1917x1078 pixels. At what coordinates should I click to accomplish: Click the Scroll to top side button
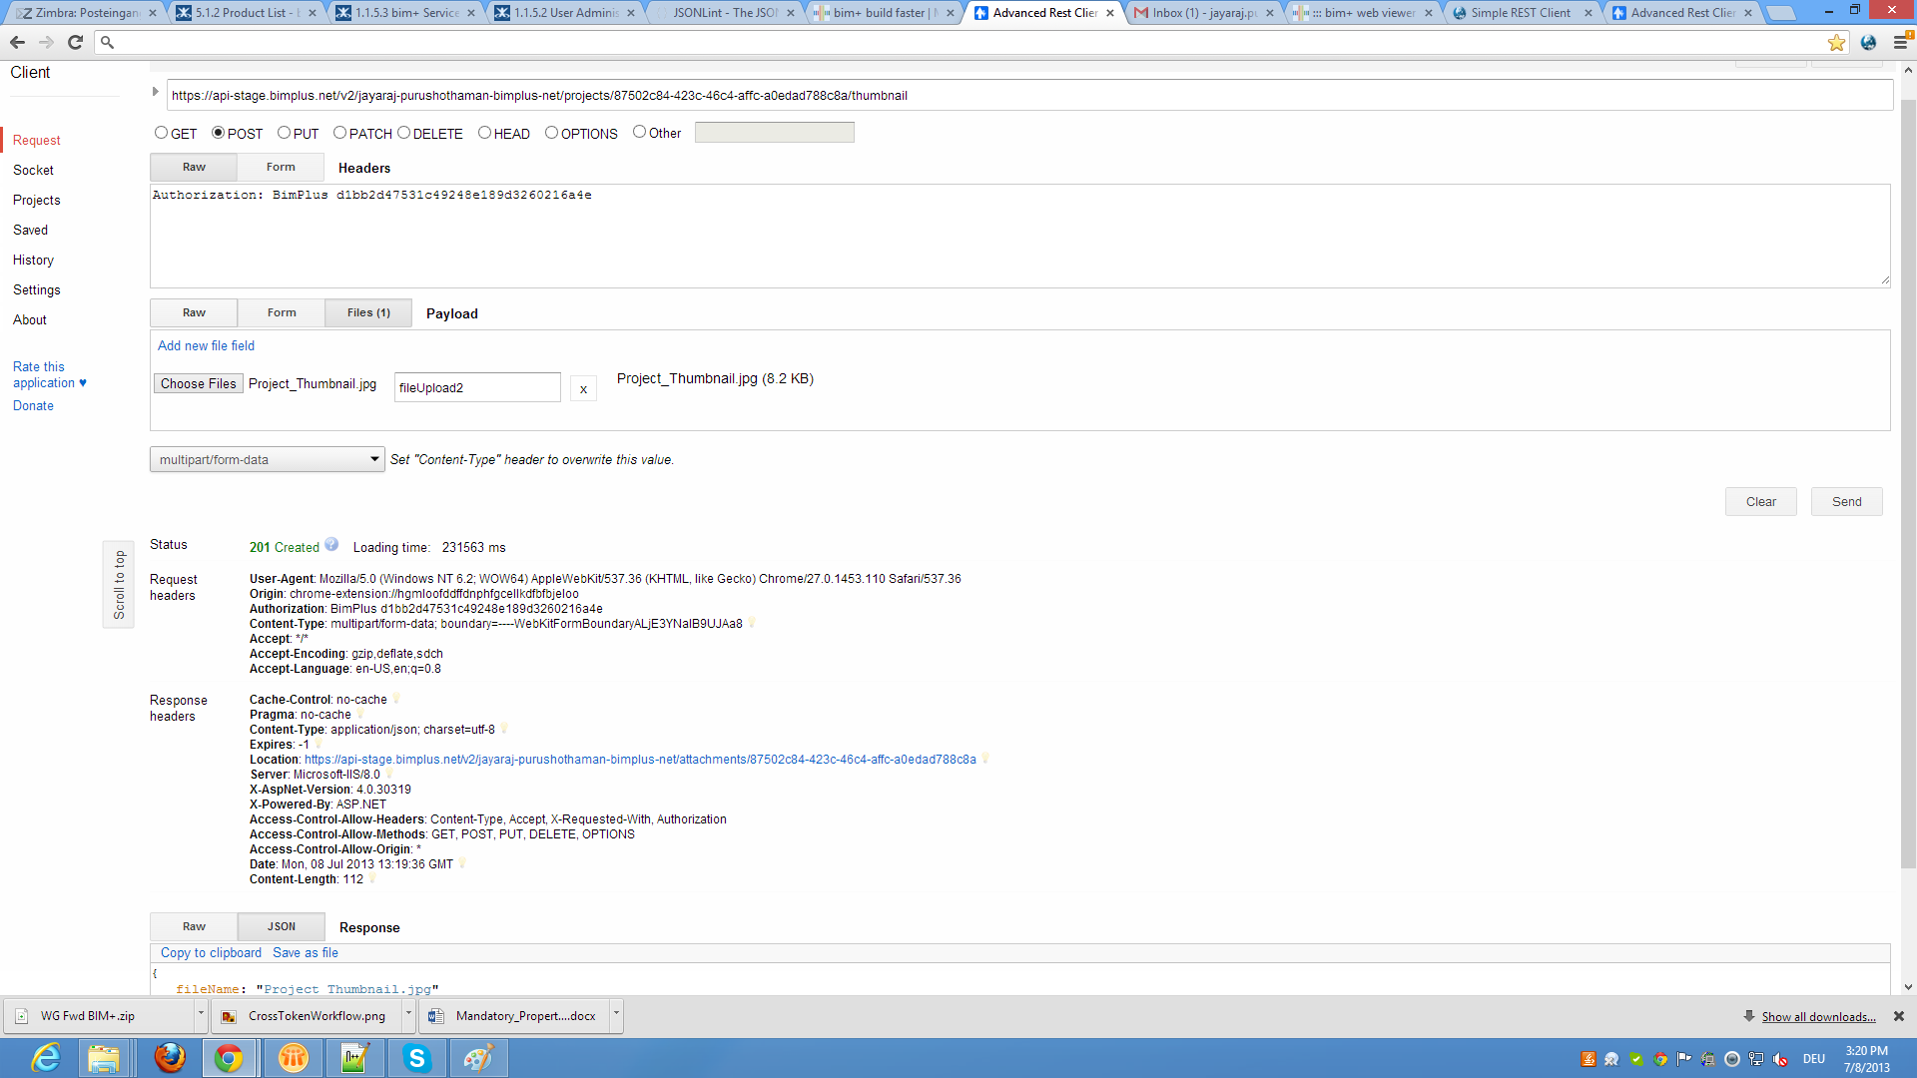click(x=119, y=584)
